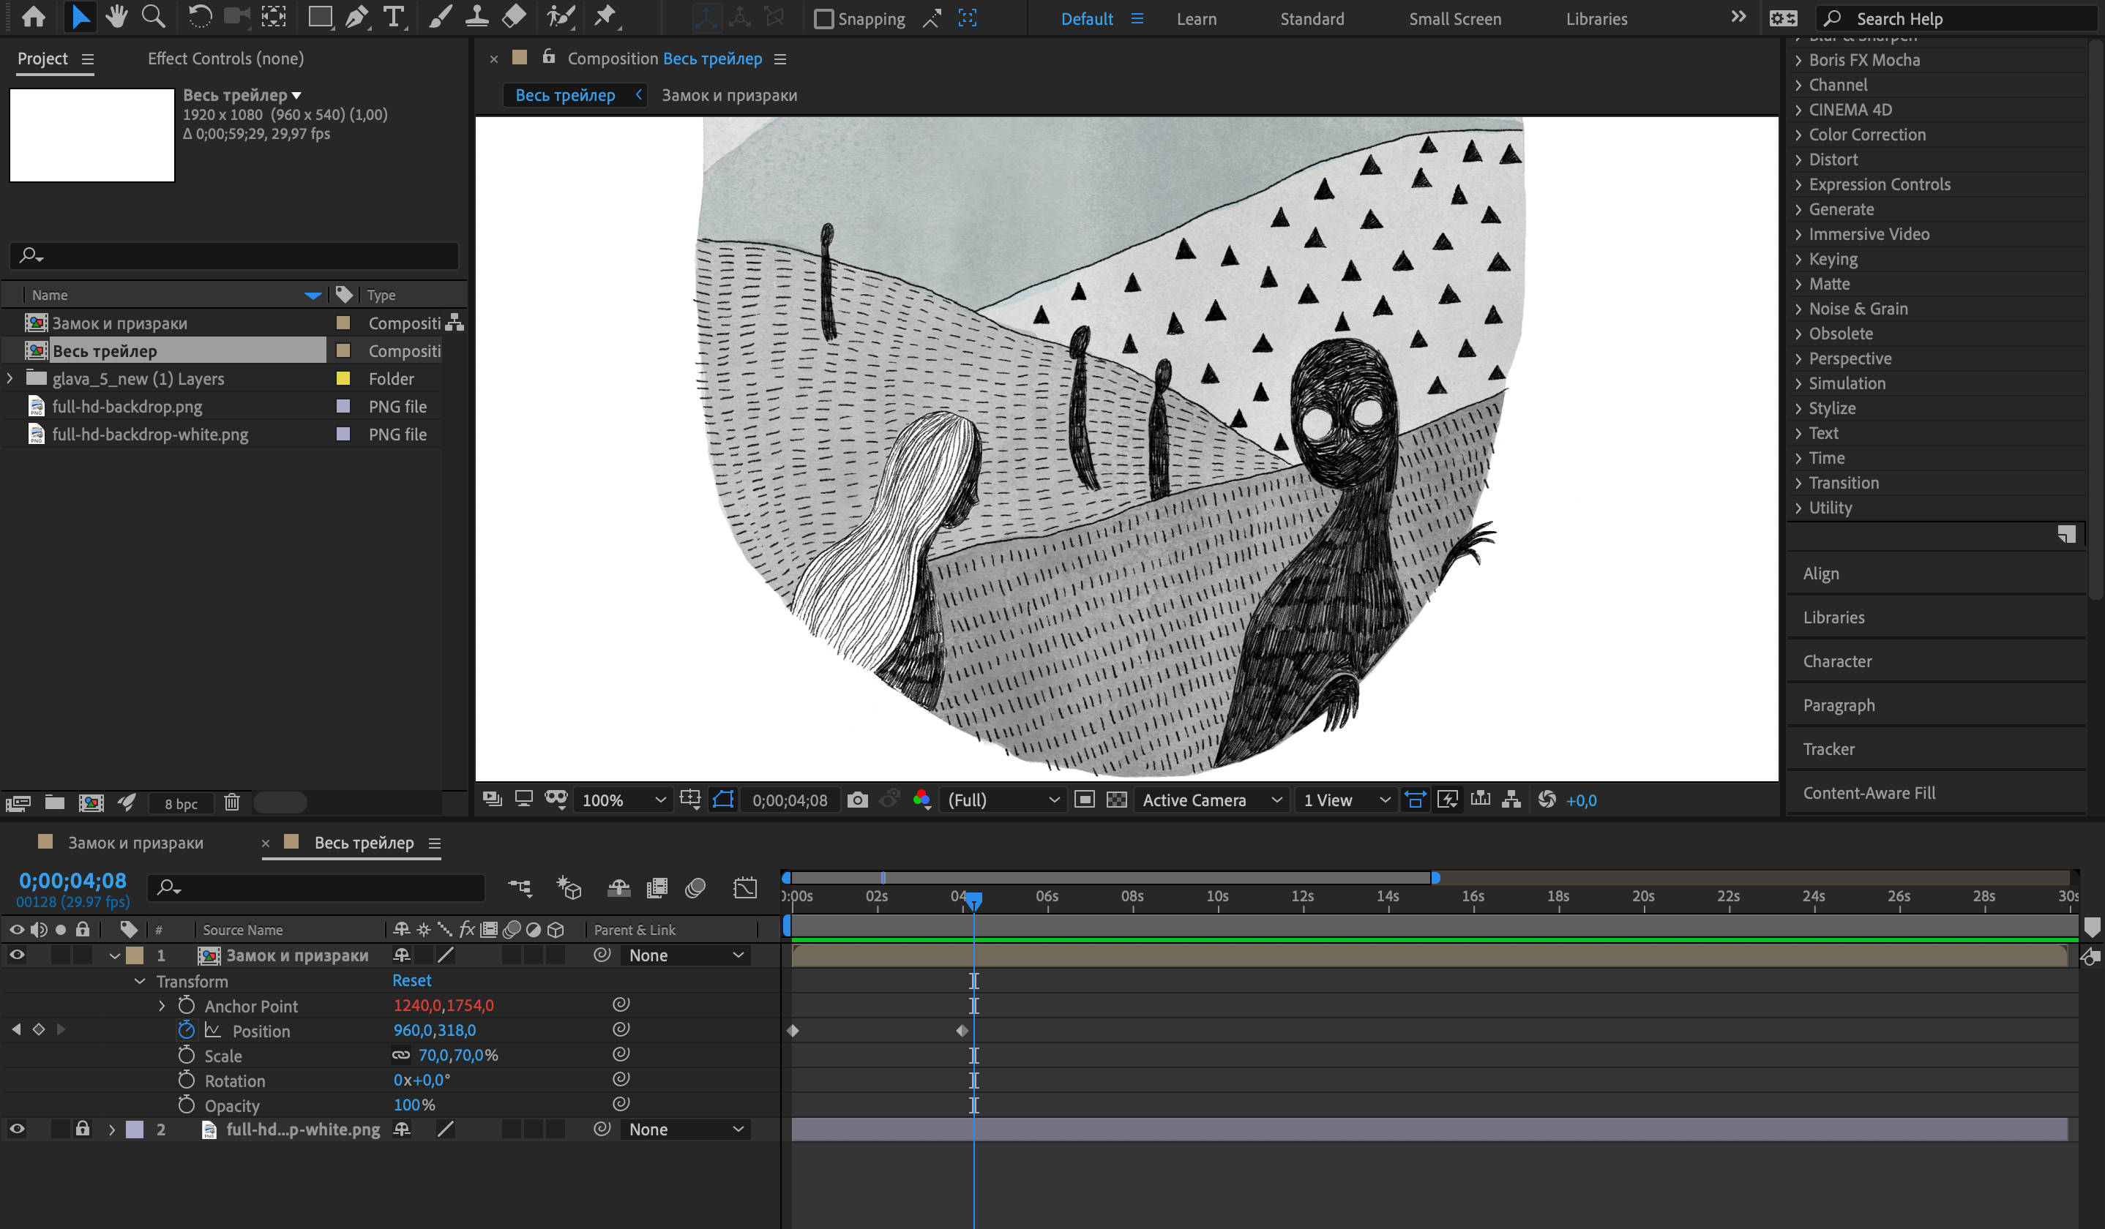Screen dimensions: 2105x1229
Task: Click Composition Mini-Flowchart icon in timeline
Action: [x=520, y=887]
